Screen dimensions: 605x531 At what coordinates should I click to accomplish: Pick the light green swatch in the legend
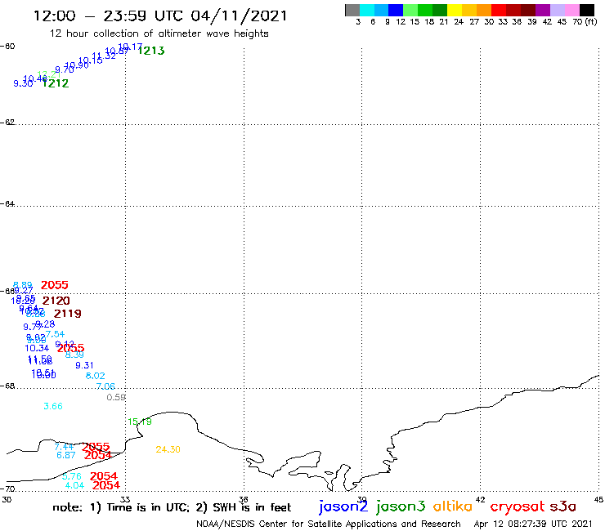point(411,11)
